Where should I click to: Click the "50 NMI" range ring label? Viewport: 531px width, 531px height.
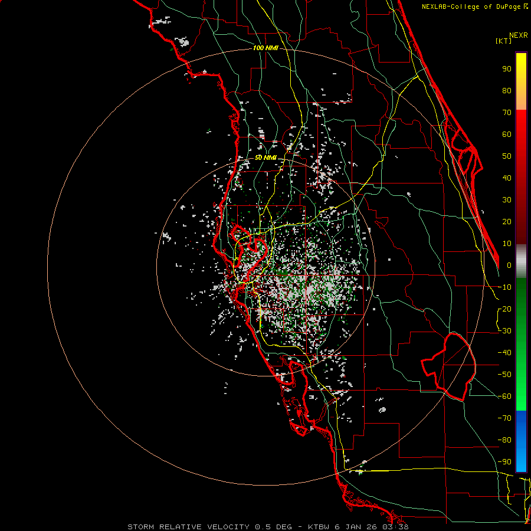[x=265, y=158]
